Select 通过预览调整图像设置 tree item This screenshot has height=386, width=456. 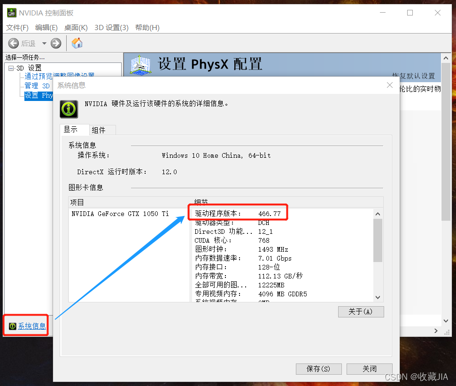click(60, 75)
